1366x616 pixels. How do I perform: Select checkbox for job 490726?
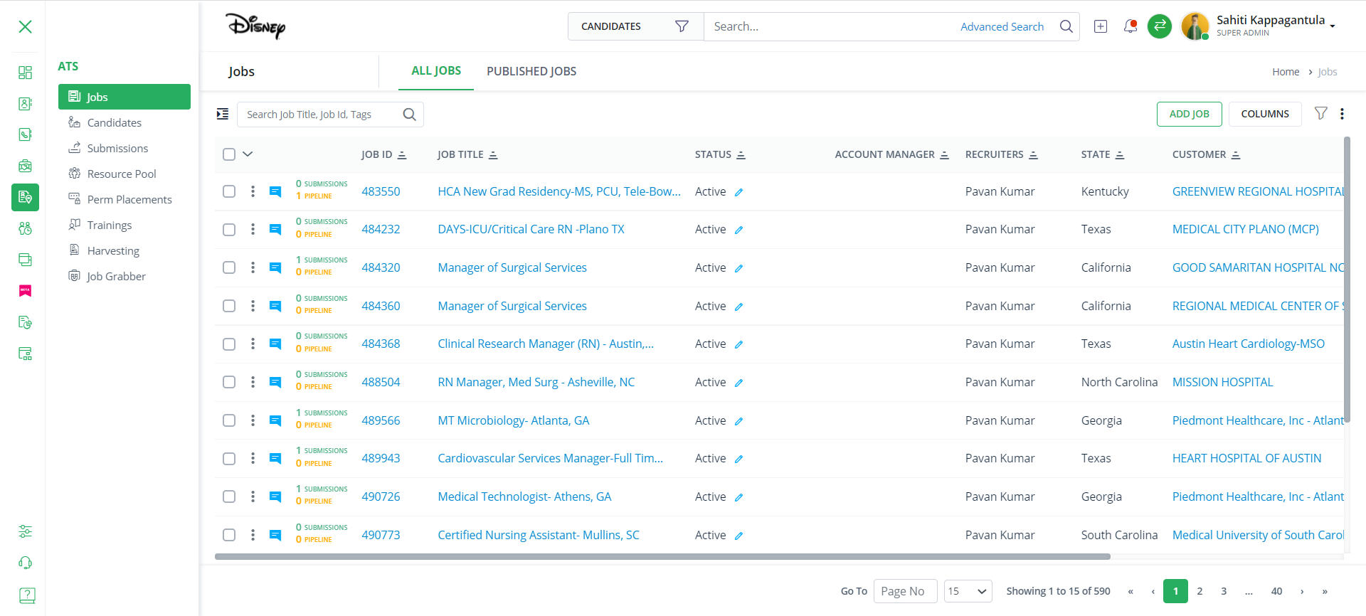[x=229, y=496]
